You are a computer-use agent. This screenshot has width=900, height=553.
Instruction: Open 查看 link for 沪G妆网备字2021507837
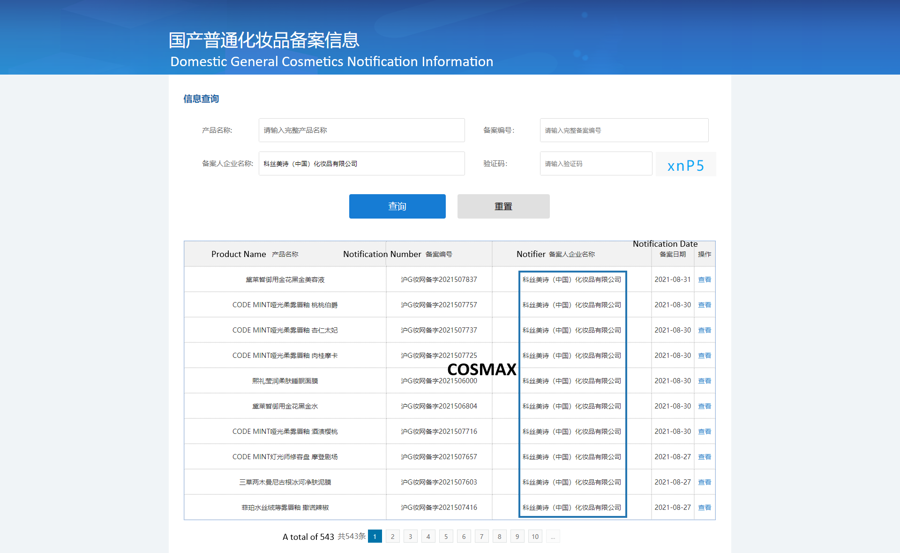click(705, 280)
